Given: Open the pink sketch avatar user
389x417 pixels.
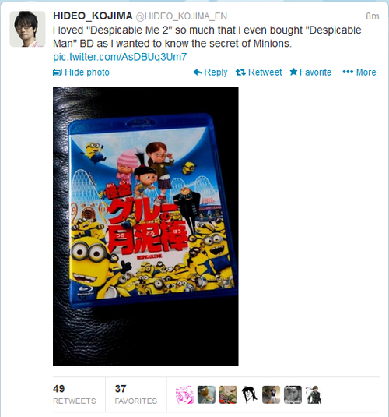Looking at the screenshot, I should point(184,394).
